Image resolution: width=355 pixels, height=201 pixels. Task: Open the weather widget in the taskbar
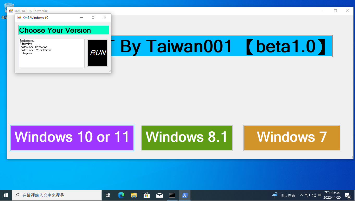(x=284, y=195)
